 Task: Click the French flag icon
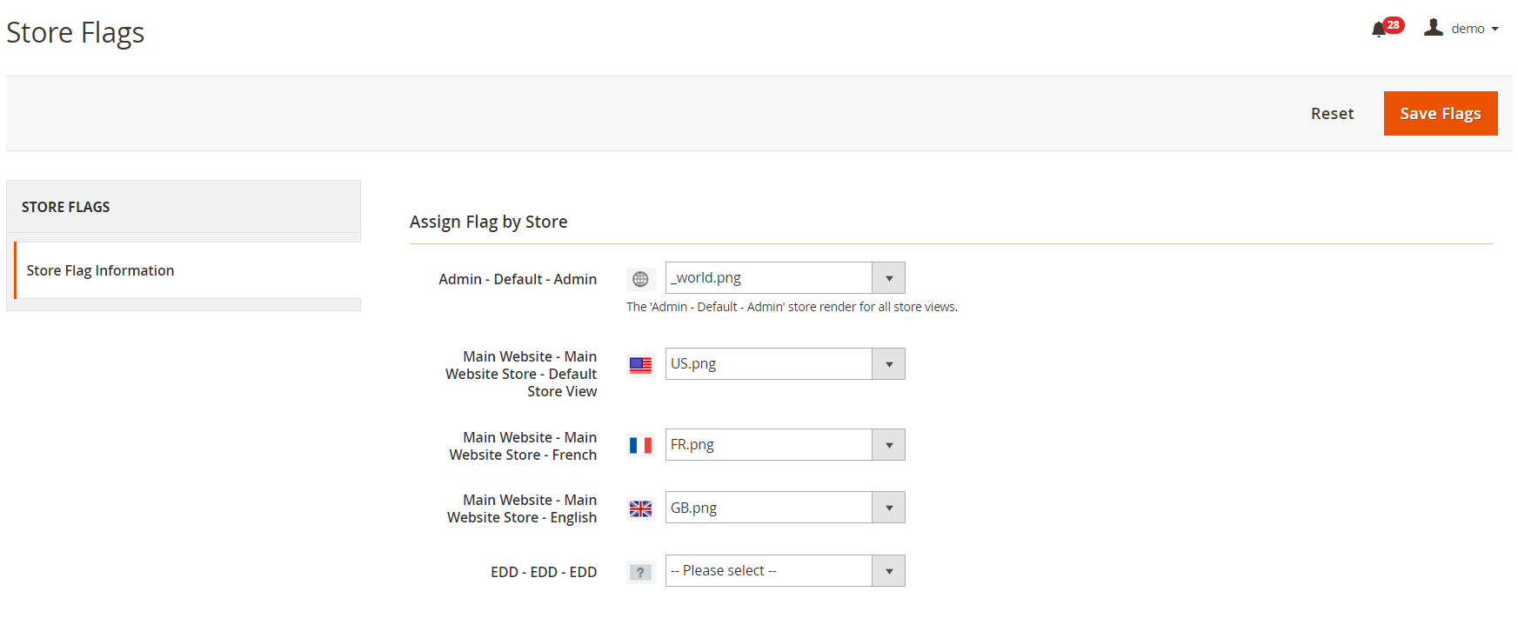[x=640, y=446]
